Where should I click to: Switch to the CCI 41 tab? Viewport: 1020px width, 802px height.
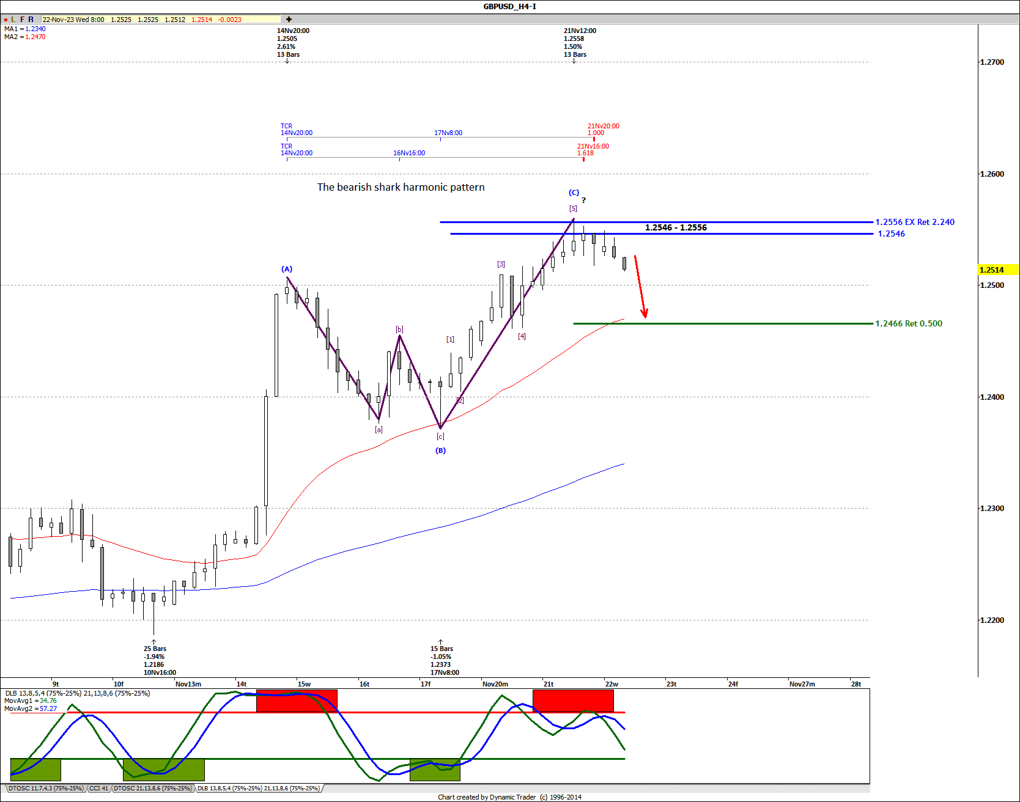coord(100,788)
